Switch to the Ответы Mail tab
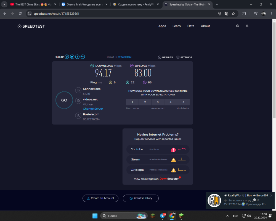 pos(84,4)
